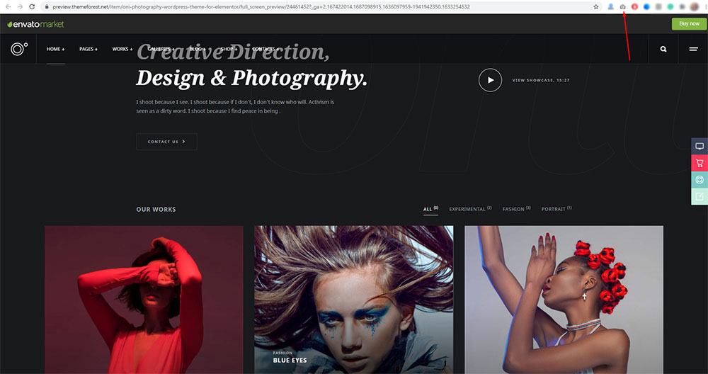Viewport: 708px width, 374px height.
Task: Switch to the Portrait filter tab
Action: (554, 210)
